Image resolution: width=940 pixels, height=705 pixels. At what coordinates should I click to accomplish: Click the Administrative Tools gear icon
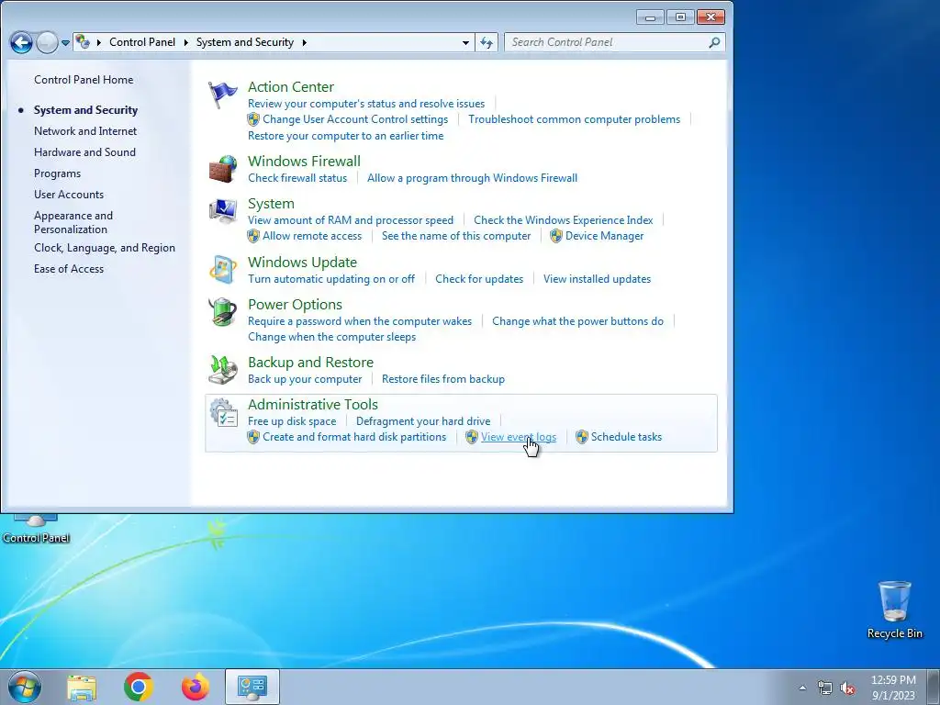pos(223,412)
